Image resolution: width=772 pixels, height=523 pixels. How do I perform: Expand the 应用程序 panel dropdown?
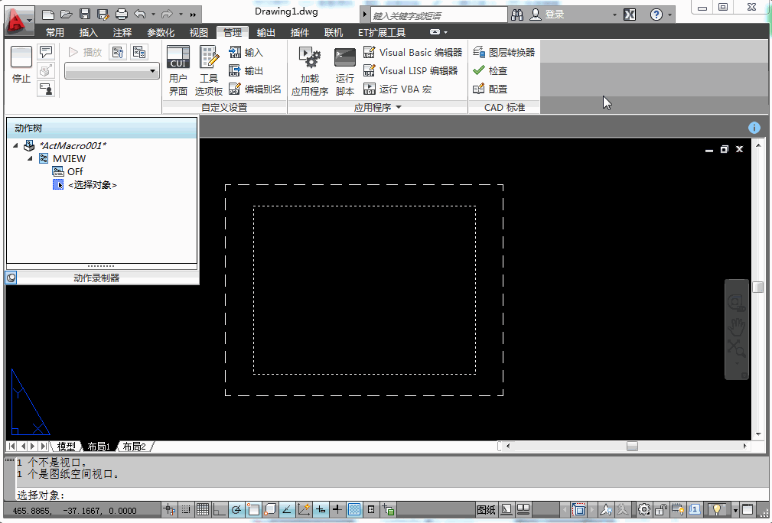[x=378, y=107]
